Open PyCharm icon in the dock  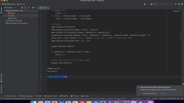(126, 102)
